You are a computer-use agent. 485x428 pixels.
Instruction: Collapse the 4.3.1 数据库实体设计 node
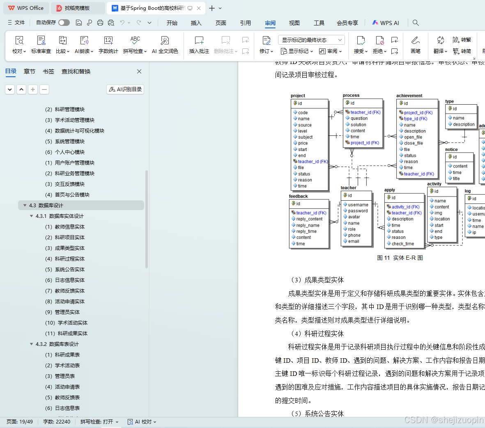(x=31, y=216)
